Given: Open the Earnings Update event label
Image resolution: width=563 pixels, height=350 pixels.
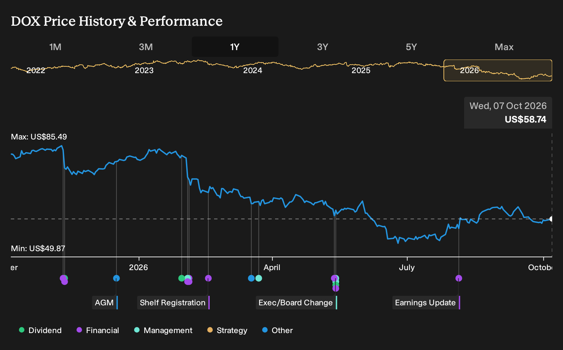Looking at the screenshot, I should click(x=426, y=303).
